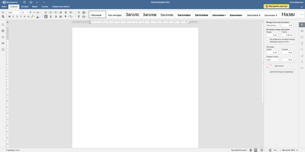Click the 'Цвет фона' color swatch
305x152 pixels.
[269, 66]
